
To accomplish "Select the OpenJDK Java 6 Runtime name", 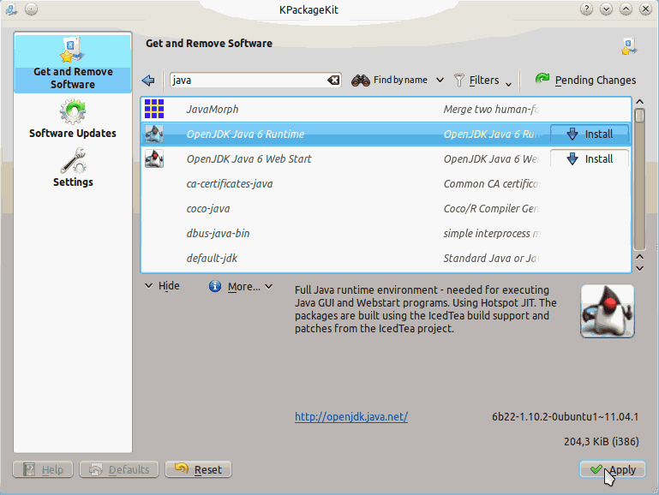I will (x=245, y=134).
